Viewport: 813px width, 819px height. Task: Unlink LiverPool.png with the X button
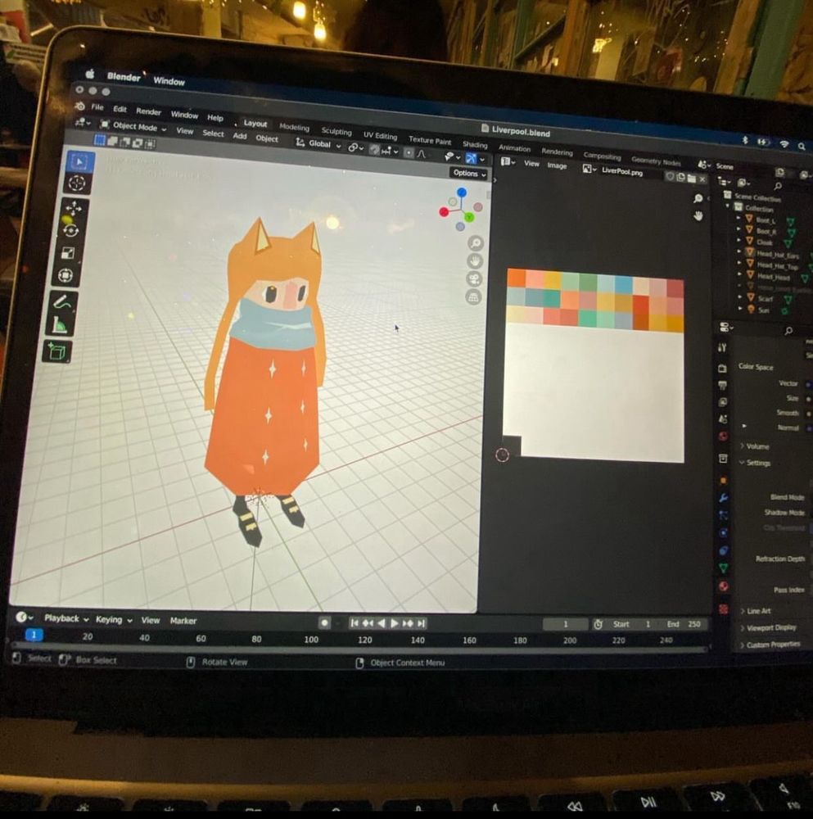pyautogui.click(x=702, y=179)
